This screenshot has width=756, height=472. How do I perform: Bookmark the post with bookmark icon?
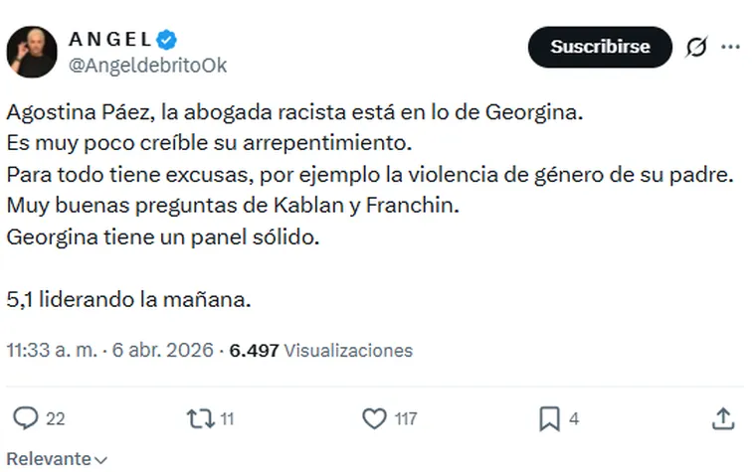pyautogui.click(x=549, y=418)
